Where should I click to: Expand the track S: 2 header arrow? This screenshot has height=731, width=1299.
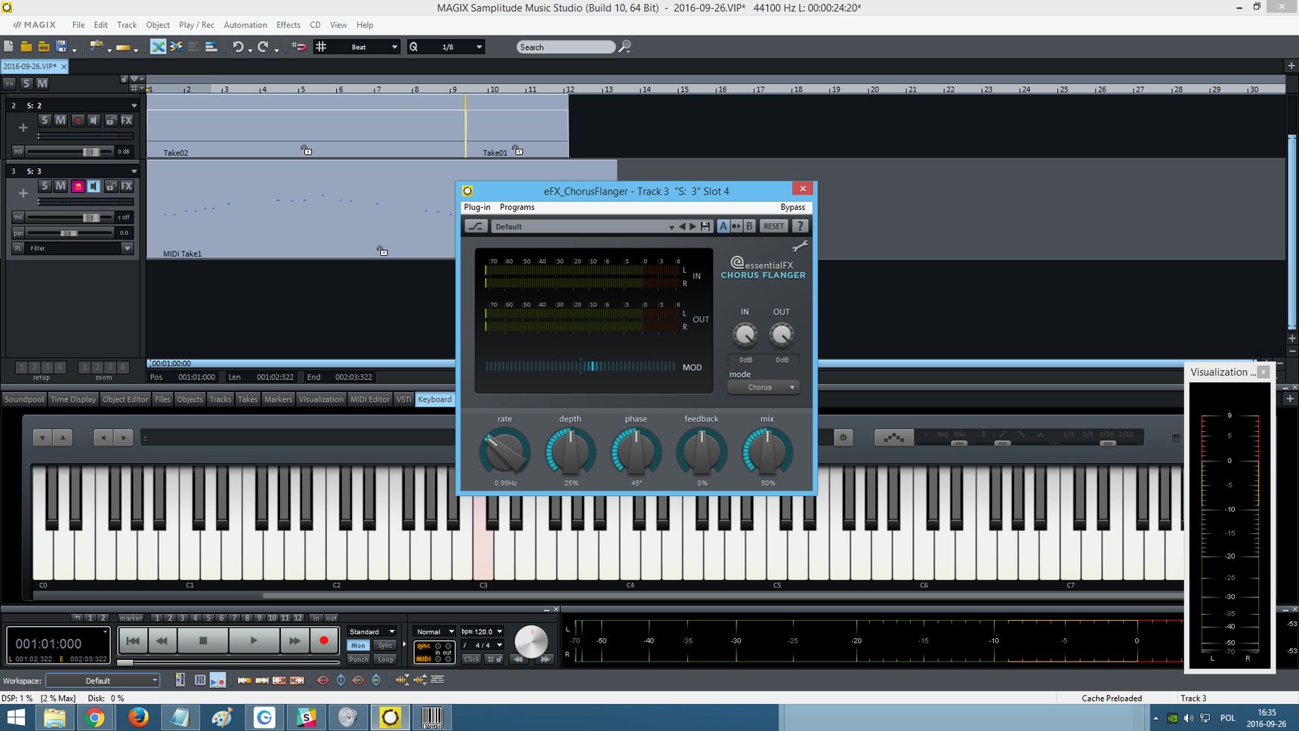coord(134,106)
